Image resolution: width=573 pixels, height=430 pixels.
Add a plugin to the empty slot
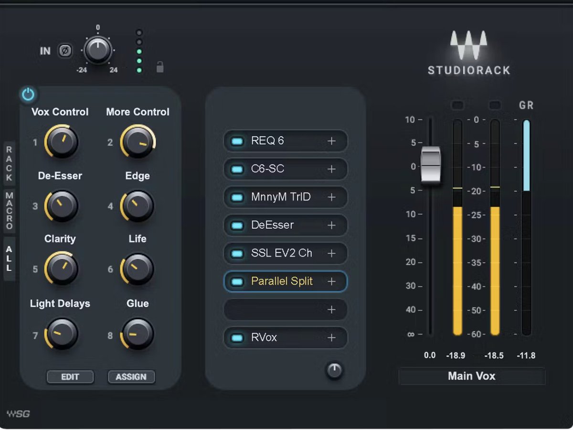click(x=331, y=310)
